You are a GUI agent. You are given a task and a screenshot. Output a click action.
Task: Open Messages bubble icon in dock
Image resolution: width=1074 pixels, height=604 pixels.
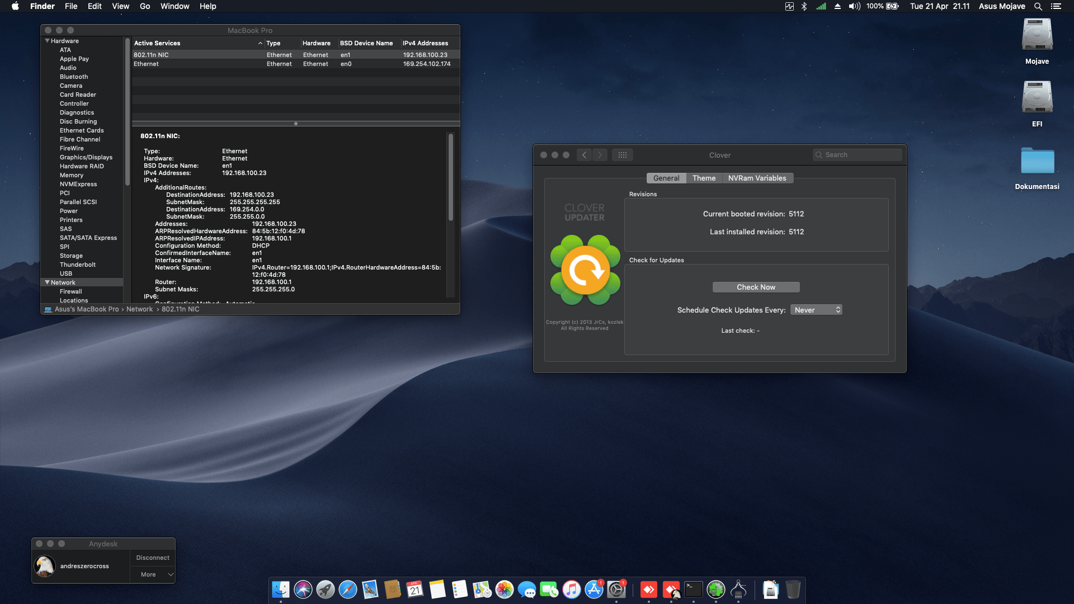(527, 589)
